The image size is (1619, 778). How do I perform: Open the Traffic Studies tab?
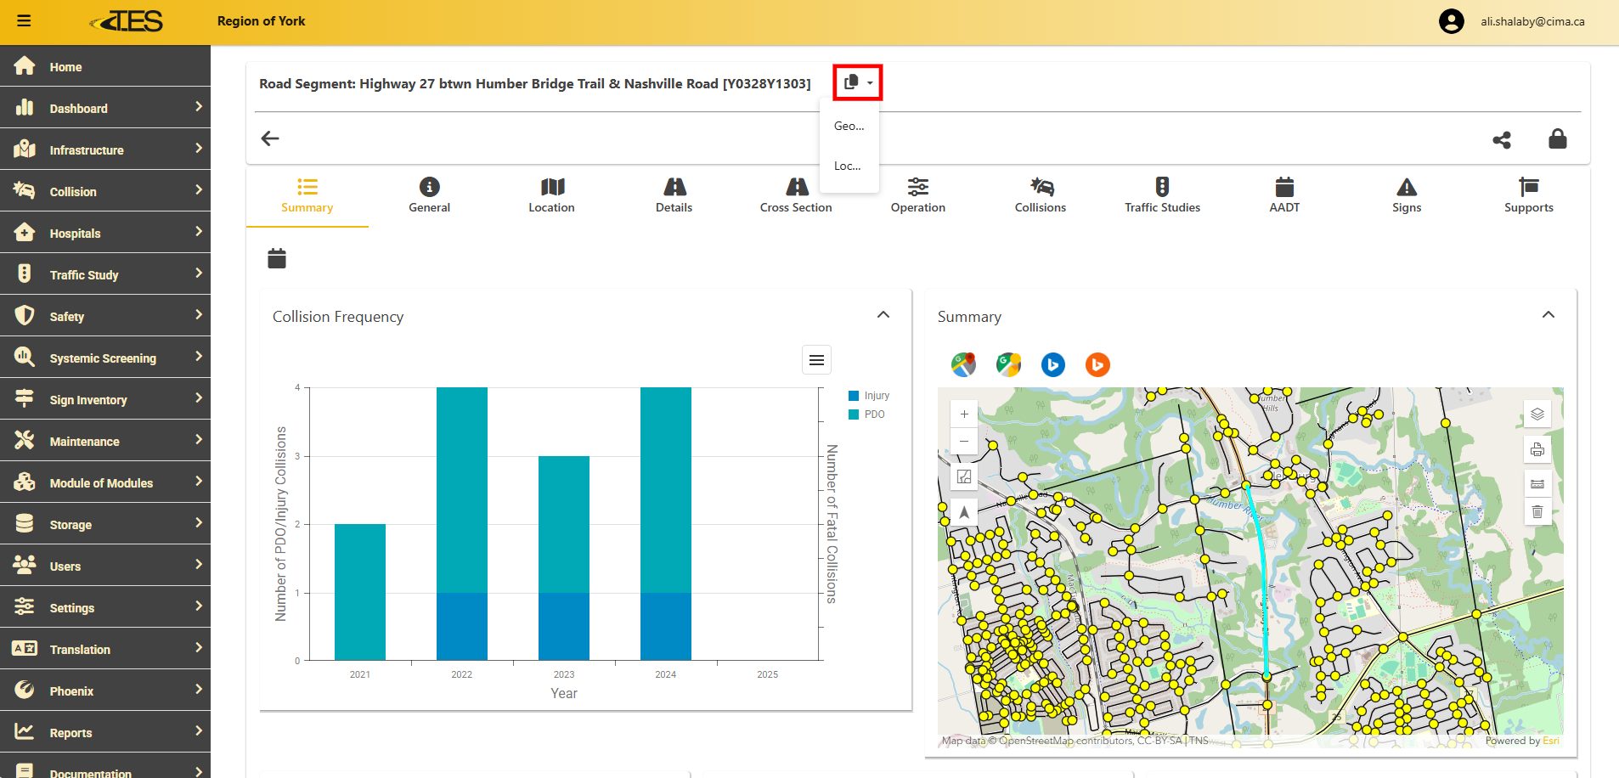point(1162,195)
